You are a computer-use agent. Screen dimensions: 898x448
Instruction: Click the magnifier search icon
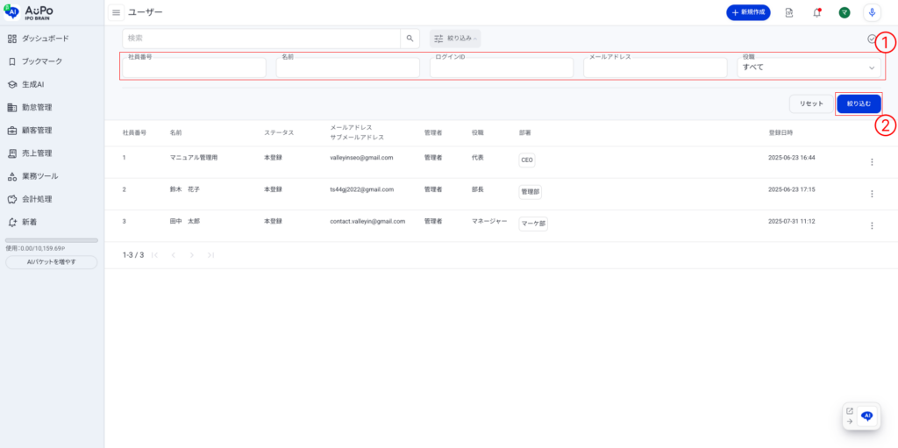click(x=410, y=39)
